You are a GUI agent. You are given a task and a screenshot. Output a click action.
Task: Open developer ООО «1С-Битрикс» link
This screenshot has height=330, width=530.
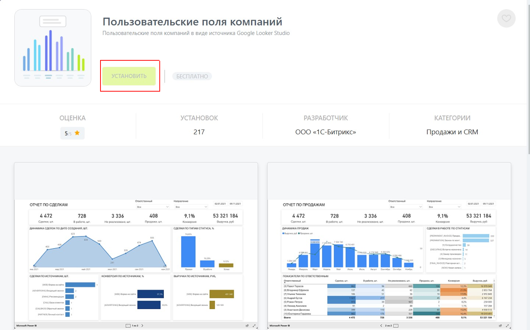tap(325, 132)
